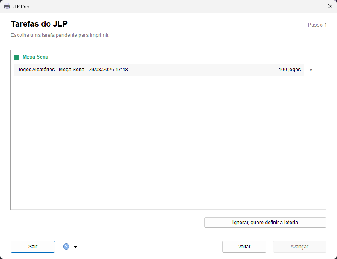
Task: Click the Mega Sena group heading
Action: point(35,57)
